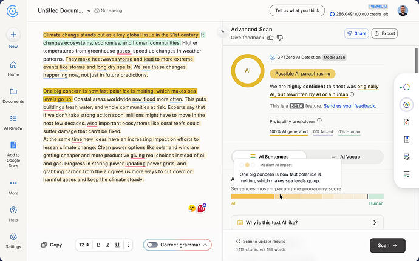The height and width of the screenshot is (261, 419).
Task: Open the Send us your feedback link
Action: (350, 106)
